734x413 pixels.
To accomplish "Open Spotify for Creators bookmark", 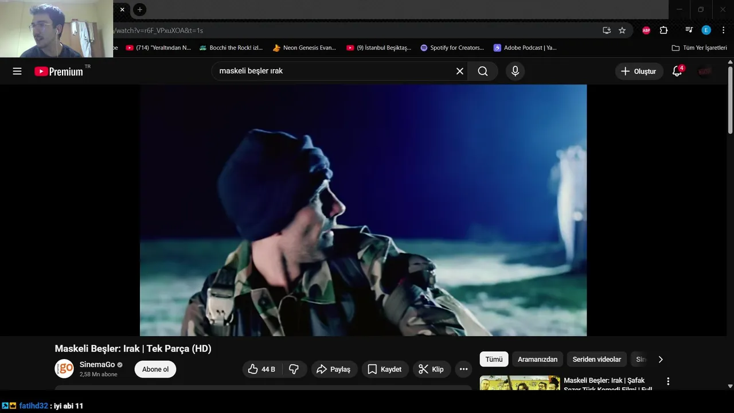I will (452, 48).
